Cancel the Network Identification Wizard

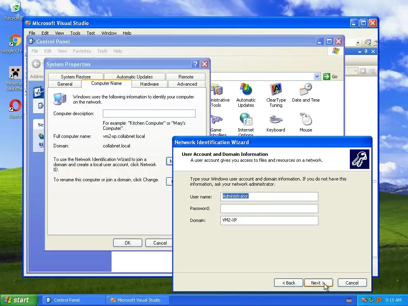click(x=352, y=283)
